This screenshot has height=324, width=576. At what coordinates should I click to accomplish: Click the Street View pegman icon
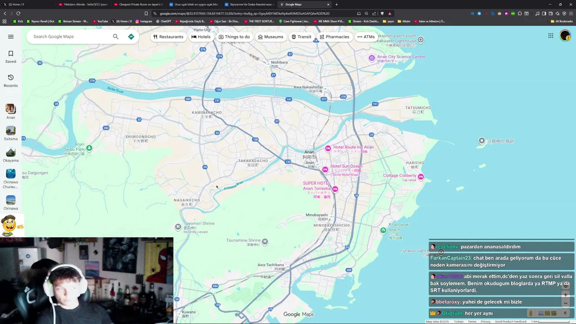click(x=531, y=313)
